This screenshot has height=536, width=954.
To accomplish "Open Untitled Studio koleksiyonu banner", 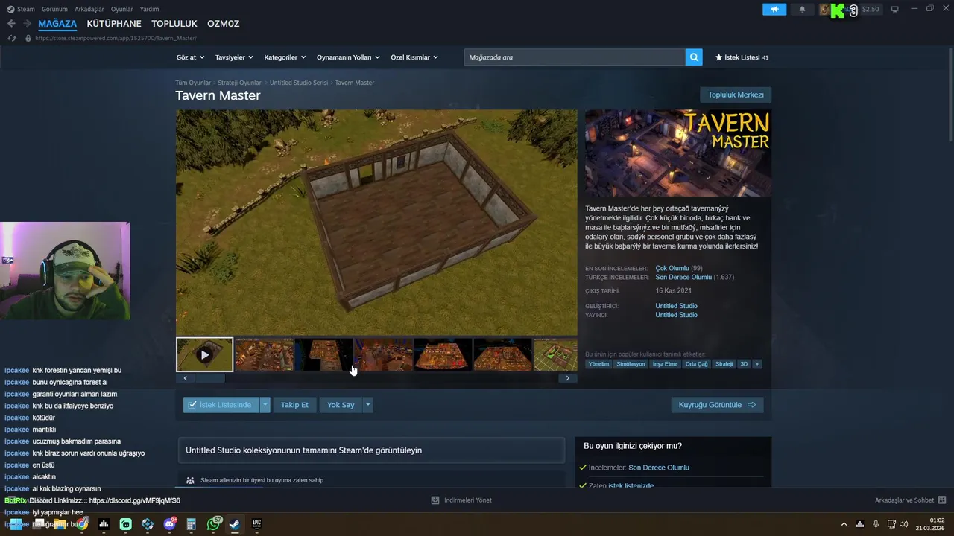I will 370,450.
